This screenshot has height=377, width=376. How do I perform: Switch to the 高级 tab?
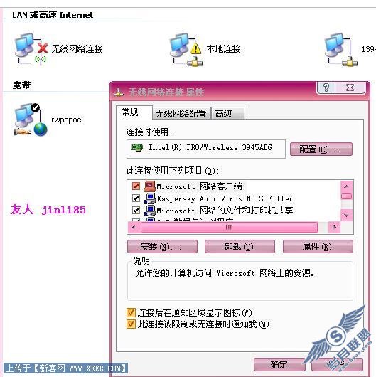pyautogui.click(x=228, y=114)
